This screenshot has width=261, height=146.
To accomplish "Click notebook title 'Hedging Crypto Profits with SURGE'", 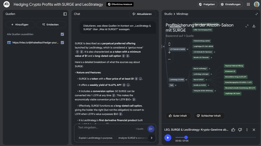I will (x=58, y=4).
